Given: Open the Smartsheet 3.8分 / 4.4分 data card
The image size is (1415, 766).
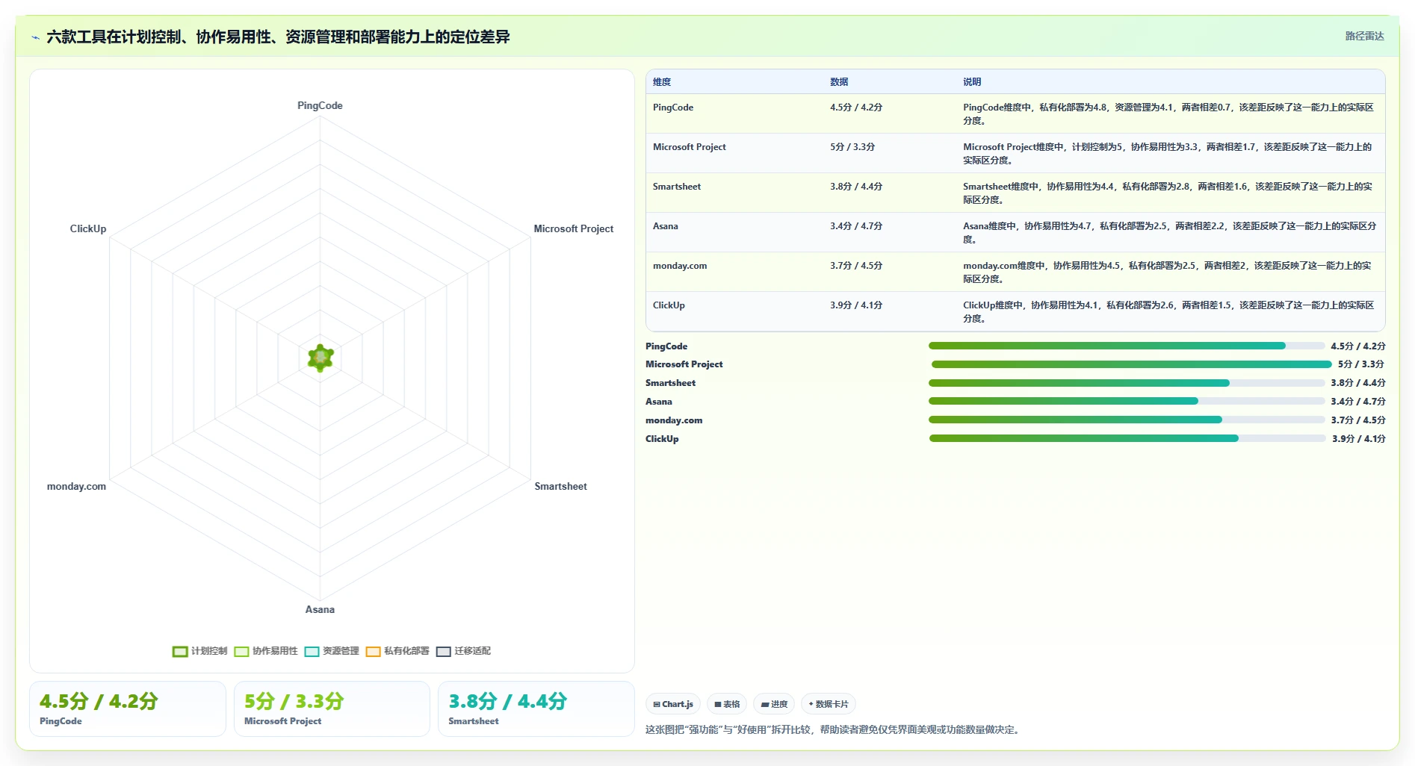Looking at the screenshot, I should point(536,709).
